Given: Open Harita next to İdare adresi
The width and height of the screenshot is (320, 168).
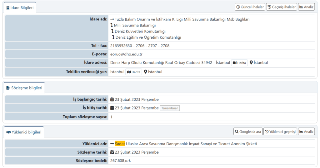Looking at the screenshot, I should coord(239,63).
